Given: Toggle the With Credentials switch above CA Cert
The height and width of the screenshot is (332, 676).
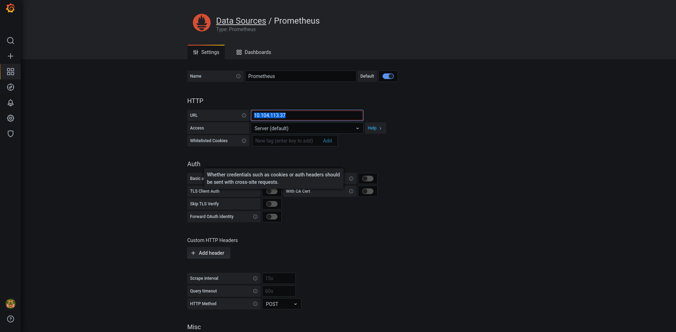Looking at the screenshot, I should (x=368, y=179).
